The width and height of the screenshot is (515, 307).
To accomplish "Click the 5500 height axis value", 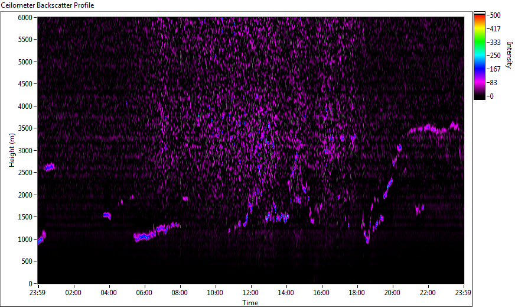I will [x=25, y=40].
